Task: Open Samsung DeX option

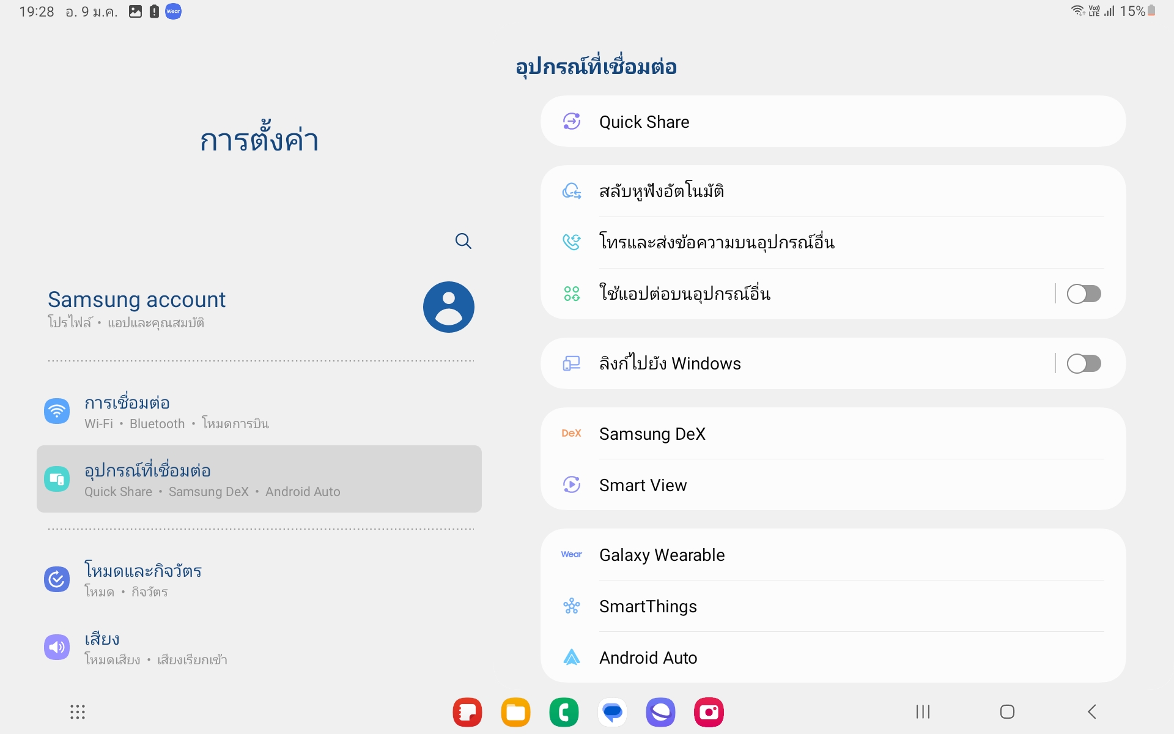Action: [833, 434]
